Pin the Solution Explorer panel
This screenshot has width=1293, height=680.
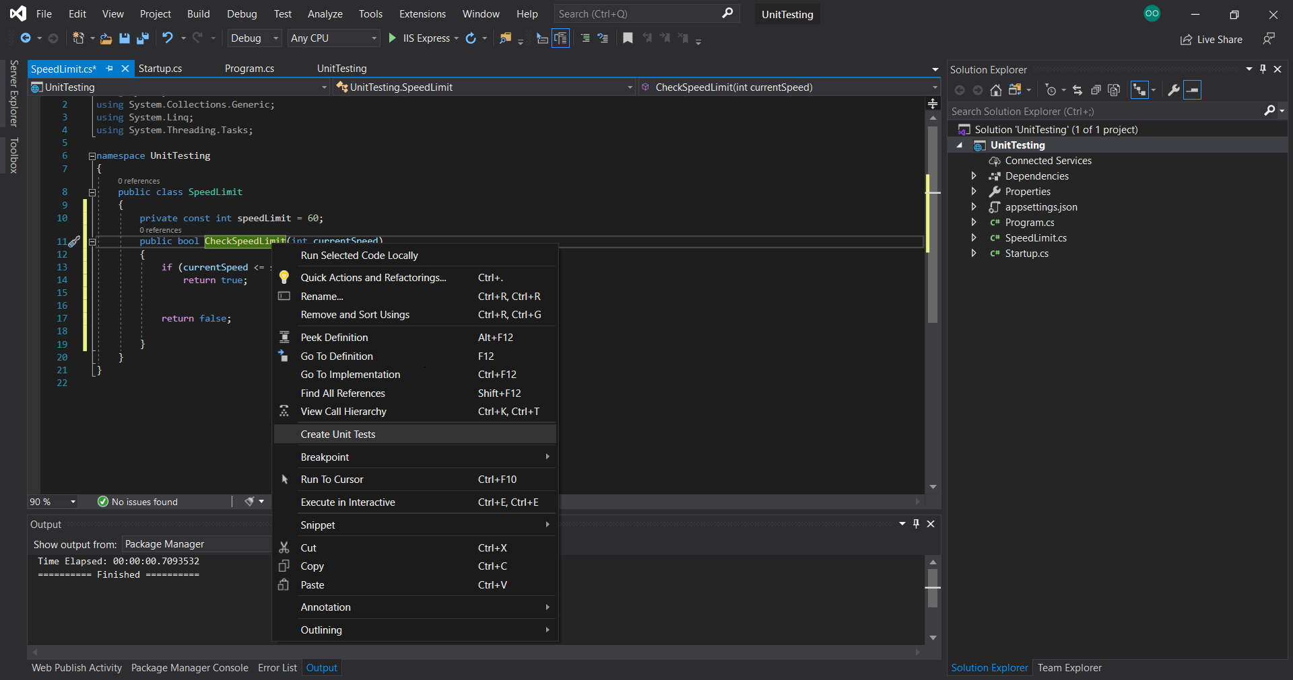[1263, 69]
